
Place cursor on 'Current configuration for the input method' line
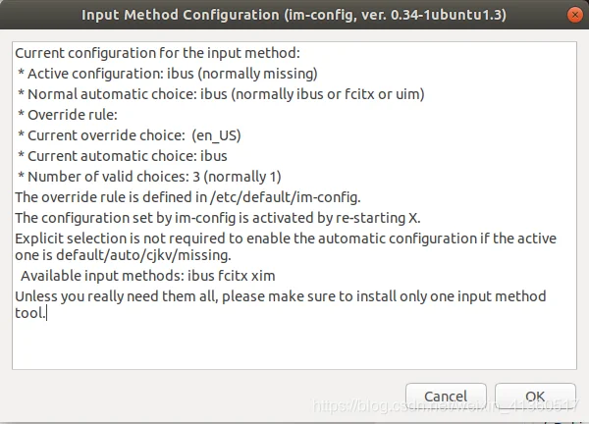pyautogui.click(x=158, y=53)
